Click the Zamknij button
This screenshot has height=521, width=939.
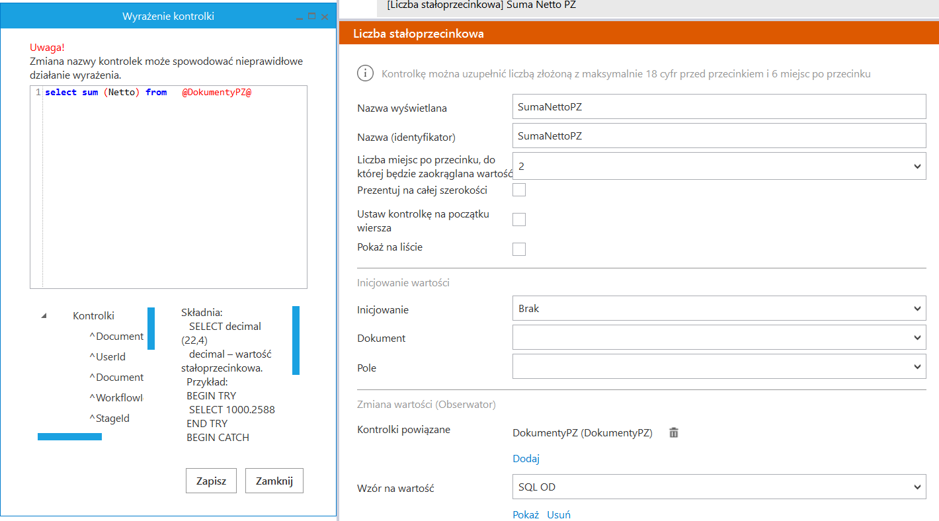[x=274, y=481]
